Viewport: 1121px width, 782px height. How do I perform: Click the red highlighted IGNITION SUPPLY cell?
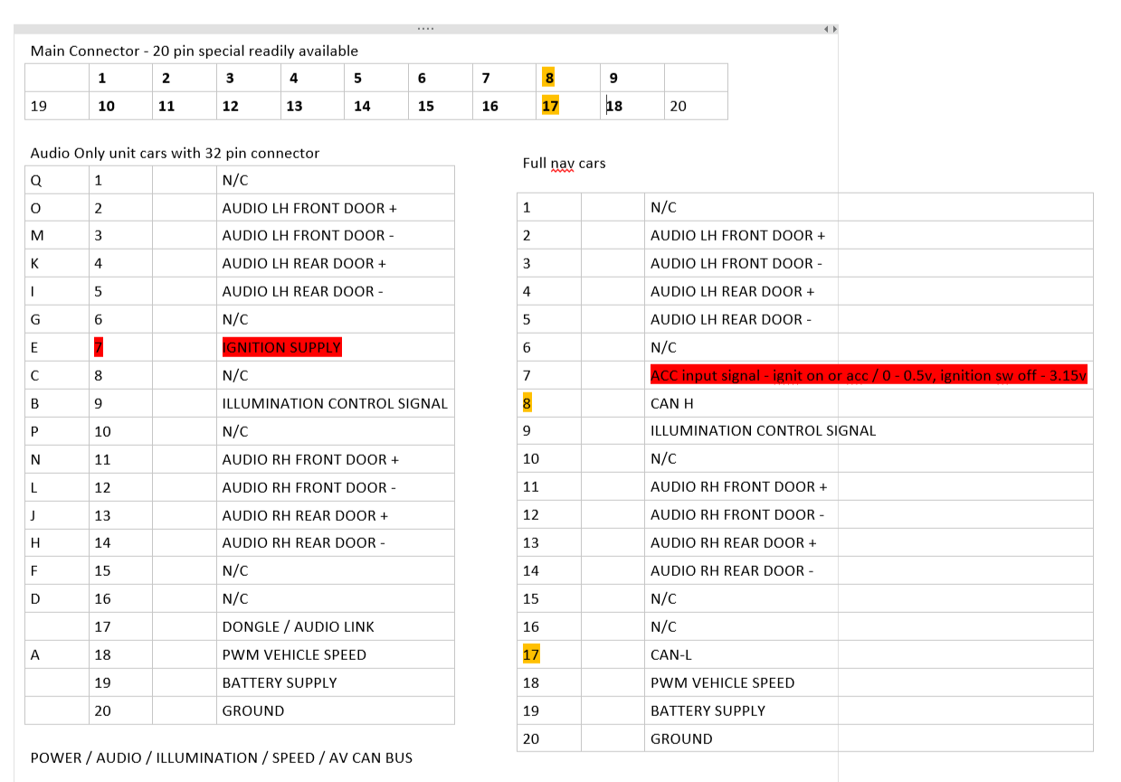pos(281,347)
